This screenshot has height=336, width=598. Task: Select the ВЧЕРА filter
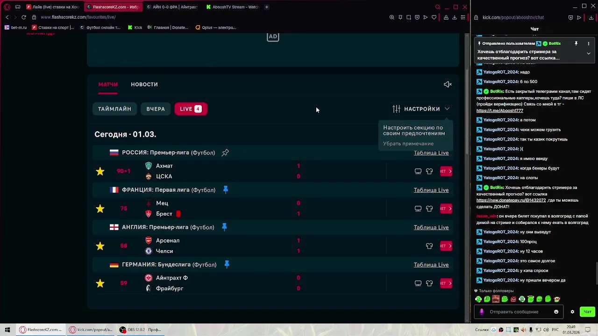point(156,109)
